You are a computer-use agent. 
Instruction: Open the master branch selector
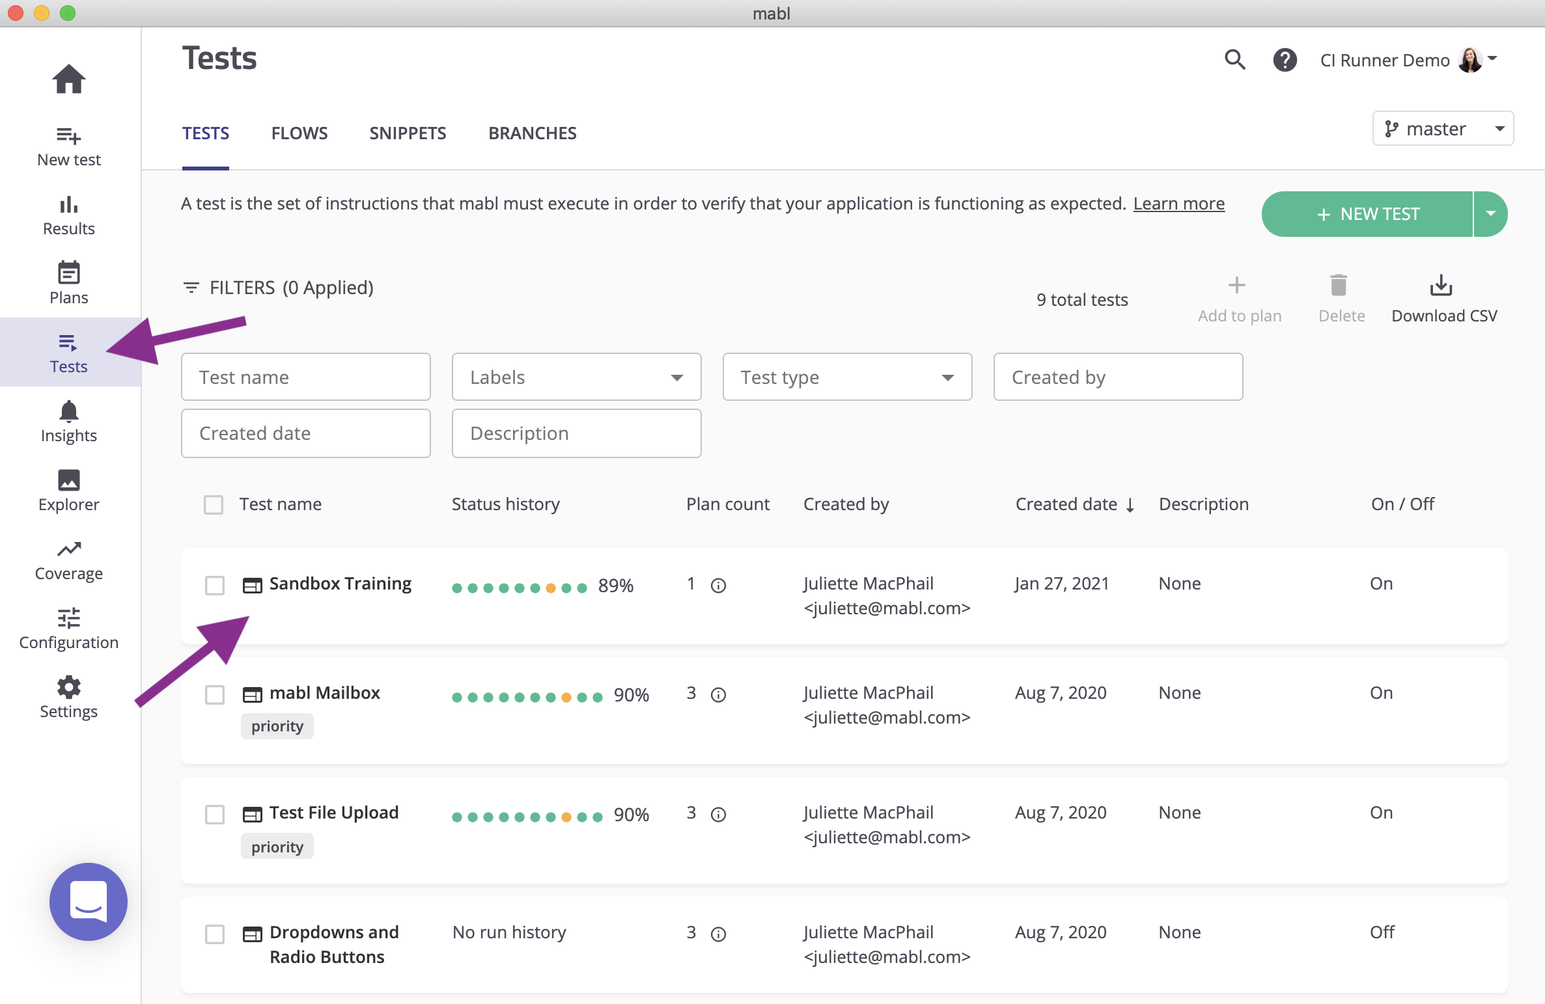click(1442, 128)
